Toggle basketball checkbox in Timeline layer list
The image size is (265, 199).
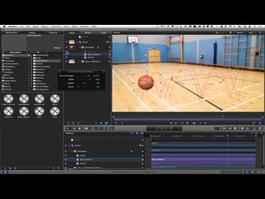(x=66, y=151)
